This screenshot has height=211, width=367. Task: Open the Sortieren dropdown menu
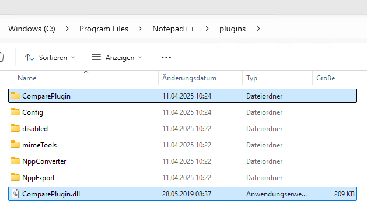point(50,58)
